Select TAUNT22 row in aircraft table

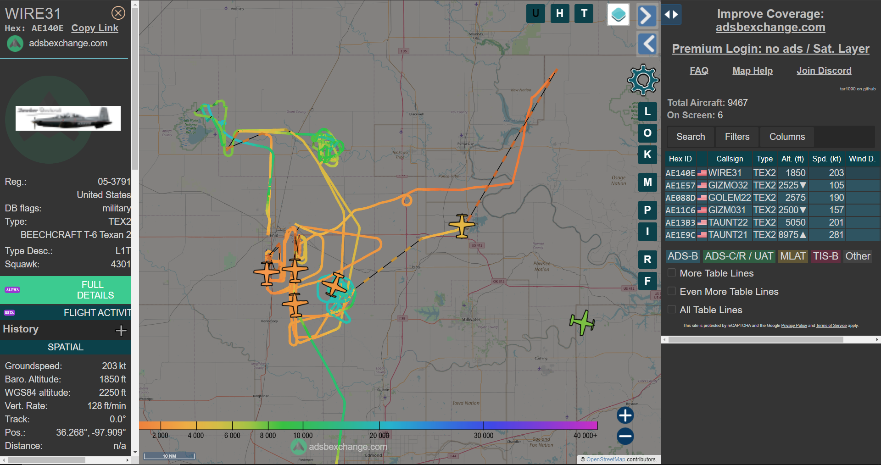click(772, 222)
